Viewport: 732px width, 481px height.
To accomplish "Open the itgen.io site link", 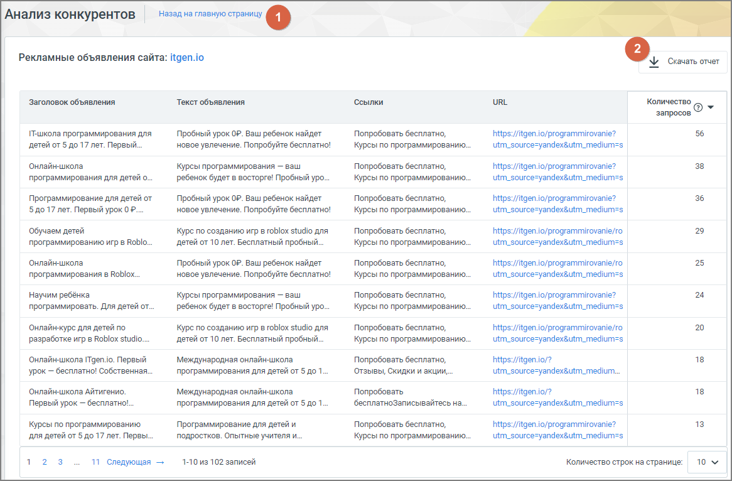I will point(186,57).
